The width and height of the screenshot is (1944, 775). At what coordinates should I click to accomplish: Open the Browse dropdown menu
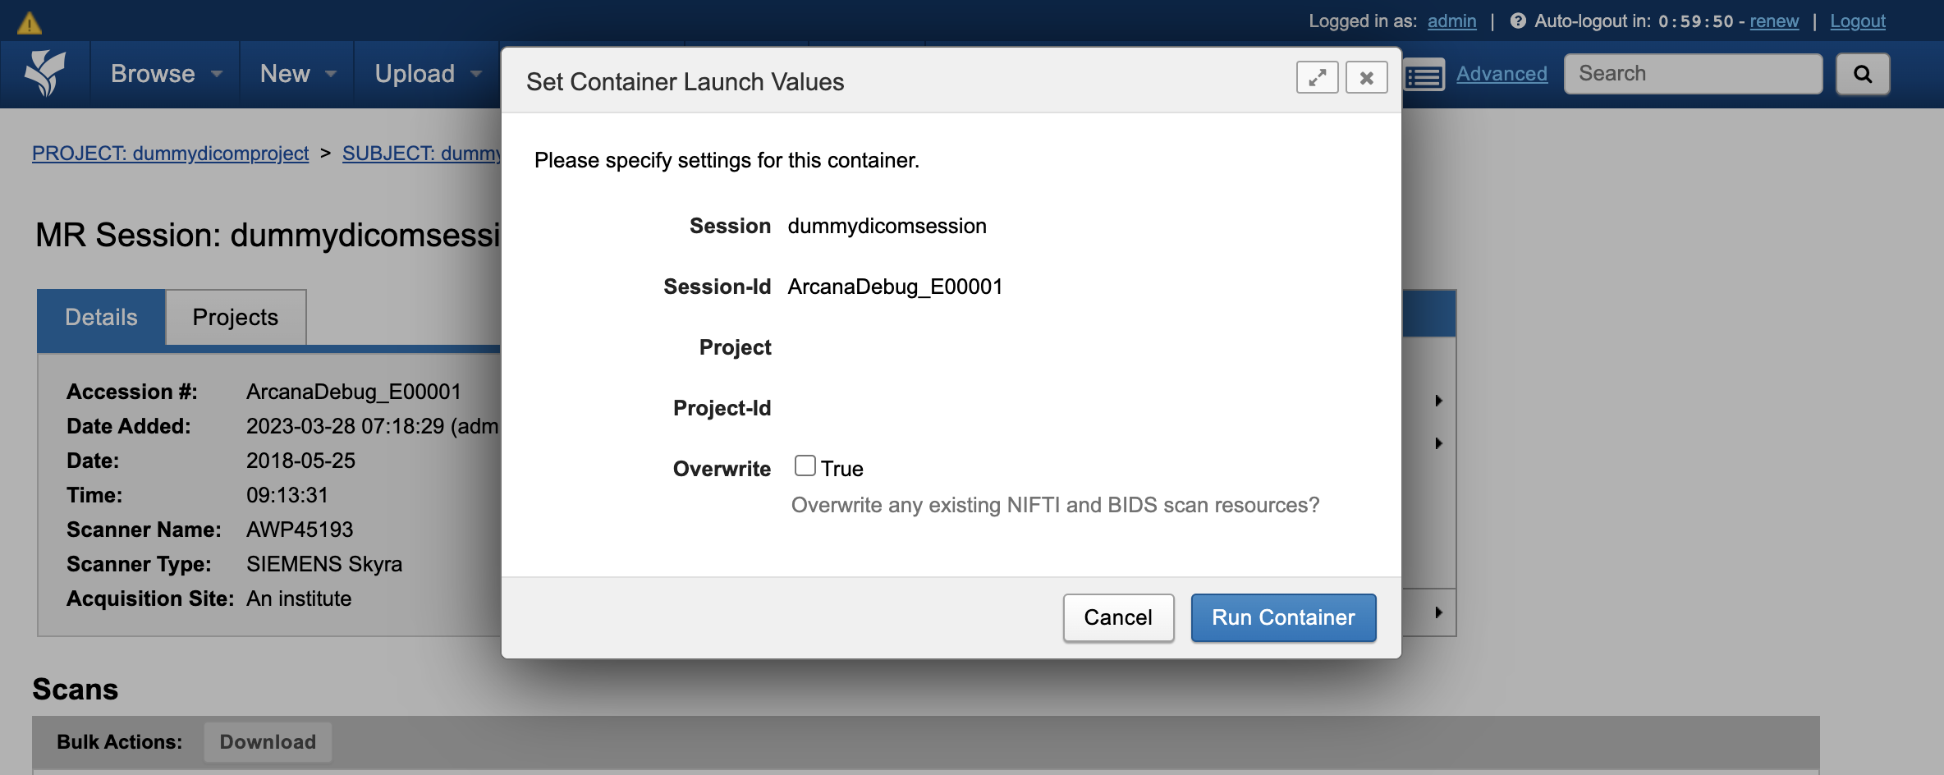pos(167,74)
